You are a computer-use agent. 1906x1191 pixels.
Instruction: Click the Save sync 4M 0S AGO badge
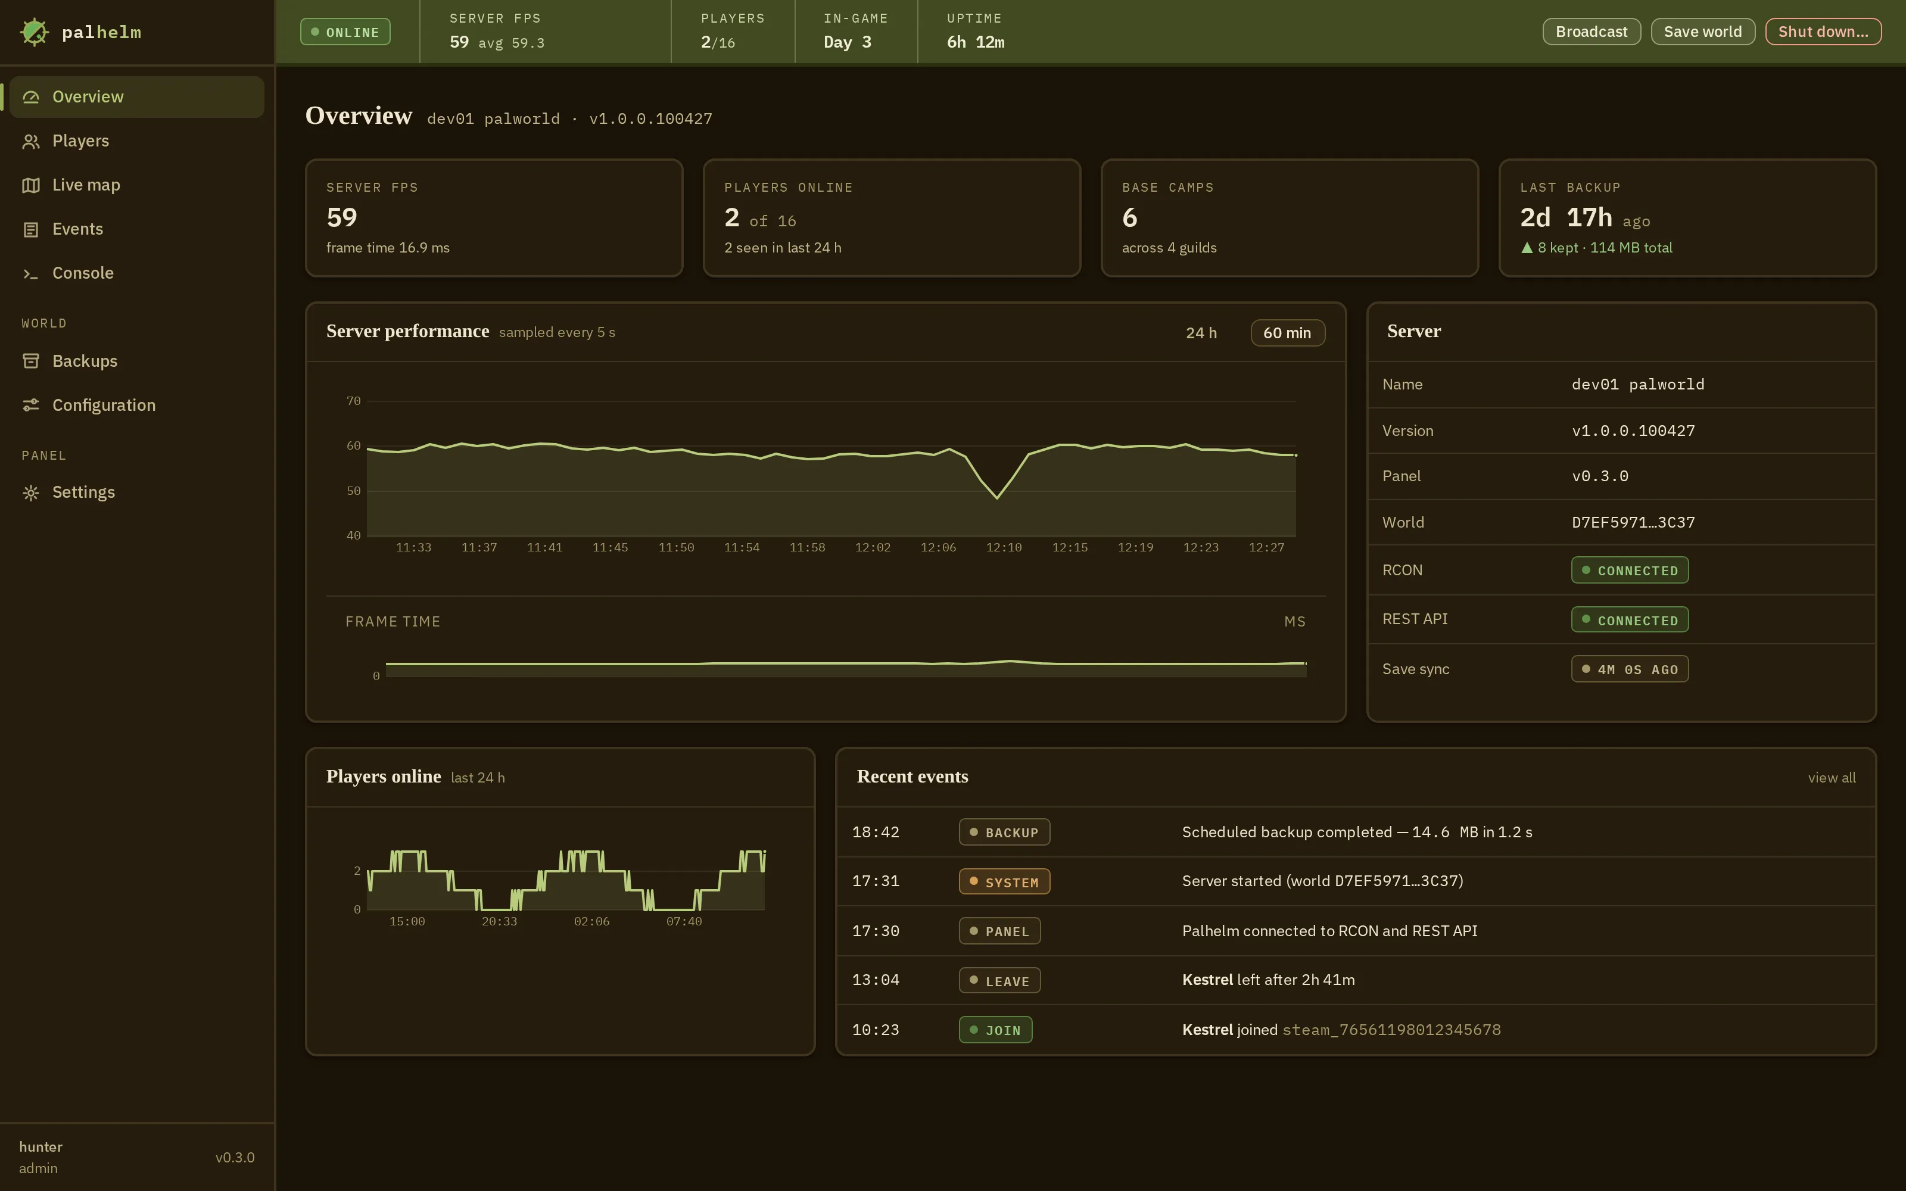1630,669
